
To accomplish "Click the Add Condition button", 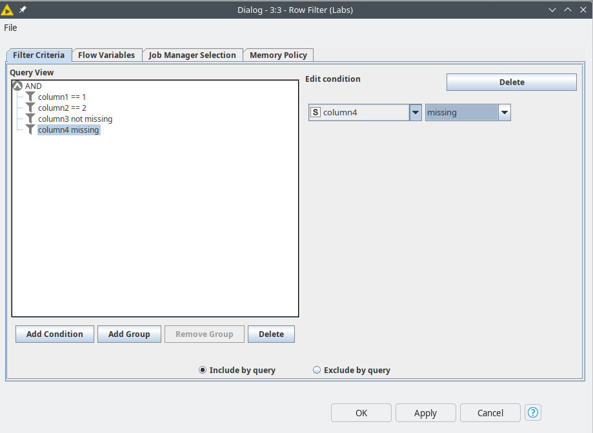I will (x=55, y=334).
